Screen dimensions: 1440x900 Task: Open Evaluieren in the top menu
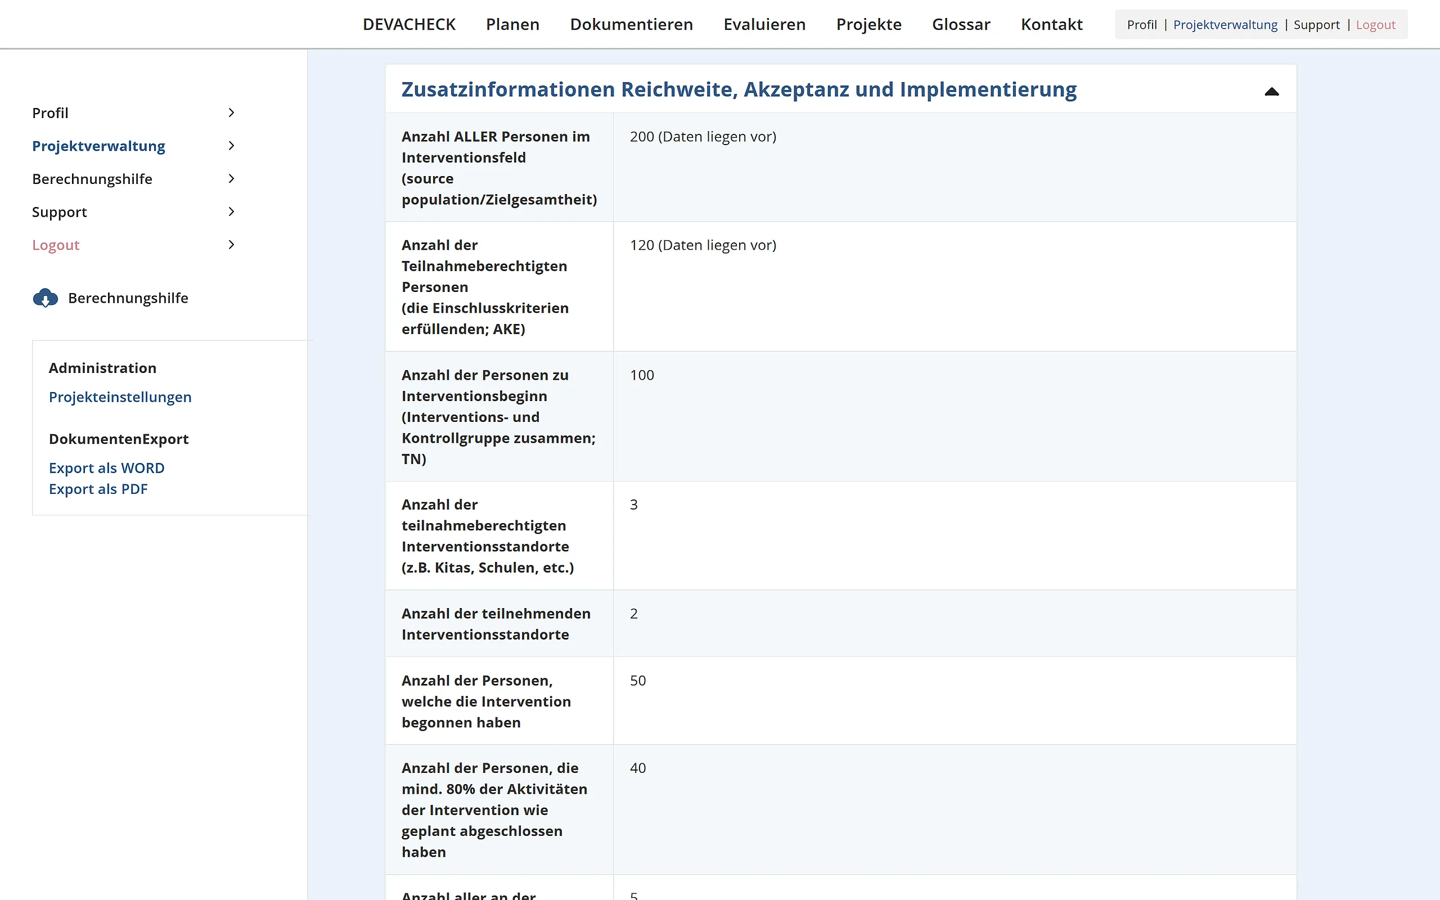[764, 24]
